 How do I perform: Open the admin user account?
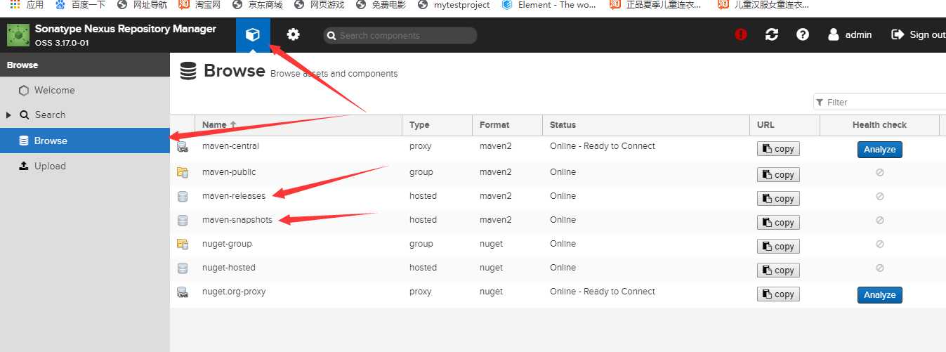coord(850,34)
